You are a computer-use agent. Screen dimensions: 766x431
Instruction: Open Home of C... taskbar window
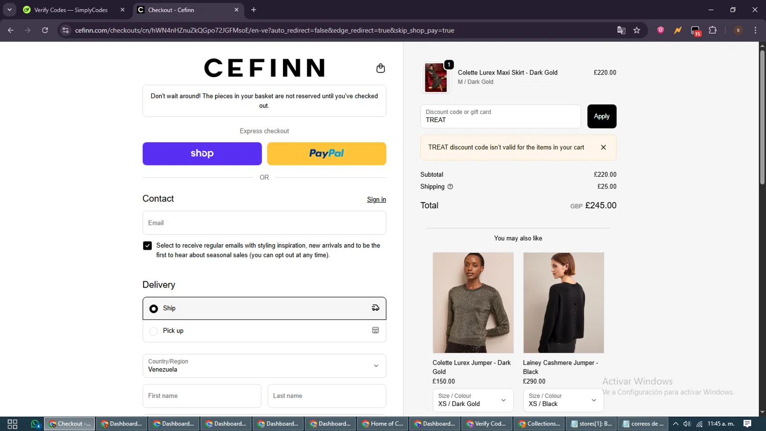point(382,424)
